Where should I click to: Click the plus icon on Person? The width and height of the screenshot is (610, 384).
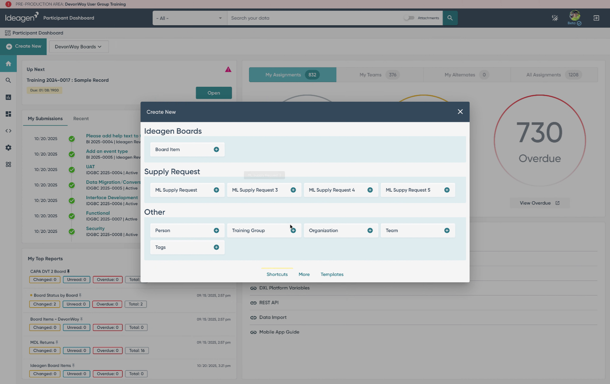tap(216, 231)
